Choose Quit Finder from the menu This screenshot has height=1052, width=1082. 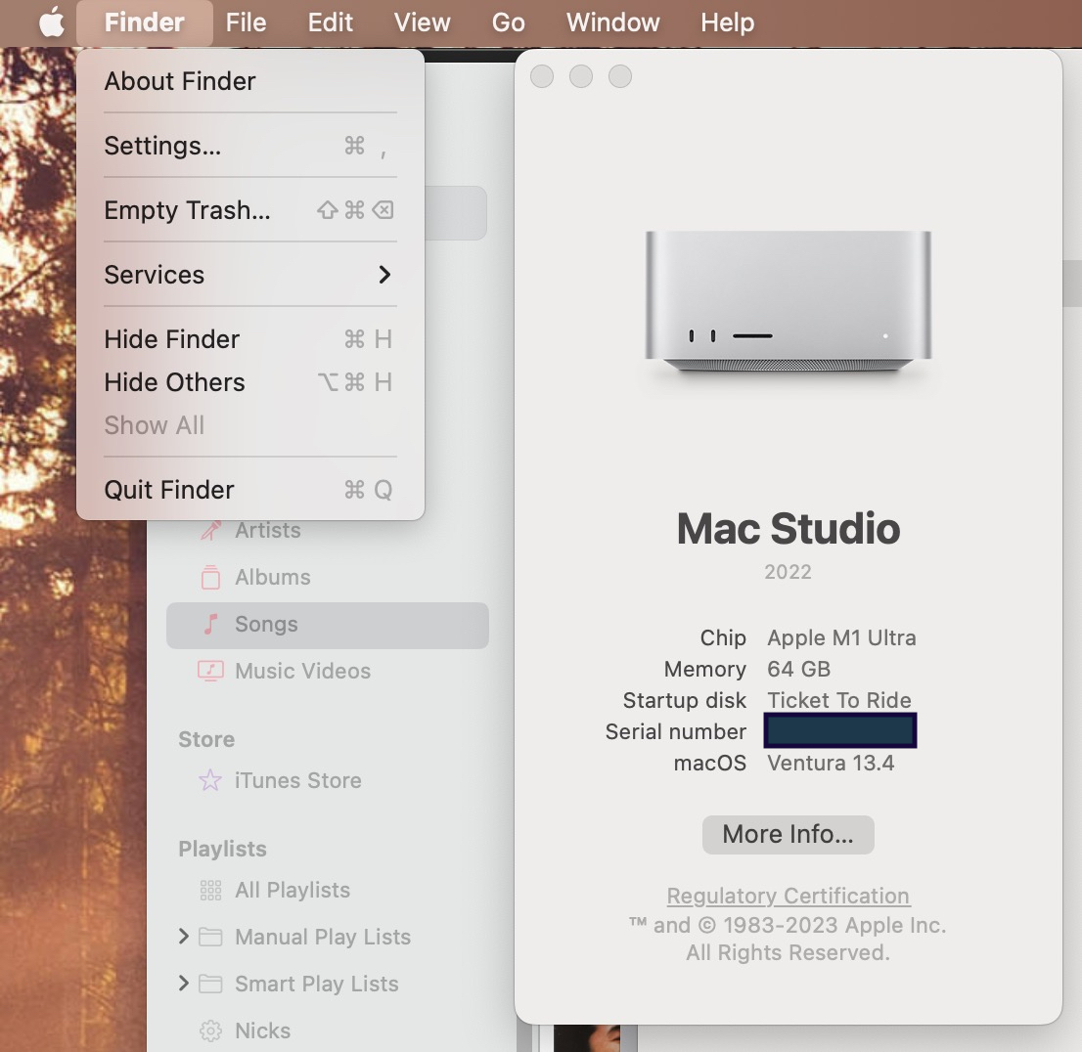pyautogui.click(x=250, y=490)
